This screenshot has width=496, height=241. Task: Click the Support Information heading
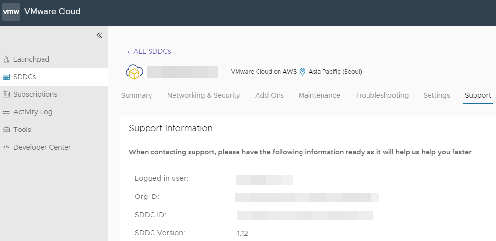point(171,128)
